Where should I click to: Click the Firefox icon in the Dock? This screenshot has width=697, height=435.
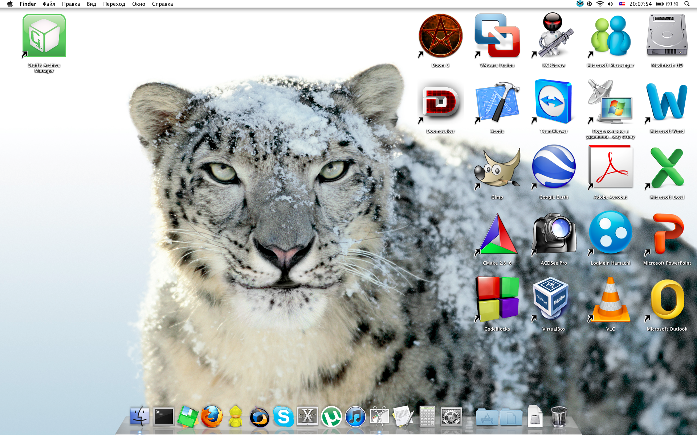(x=212, y=417)
